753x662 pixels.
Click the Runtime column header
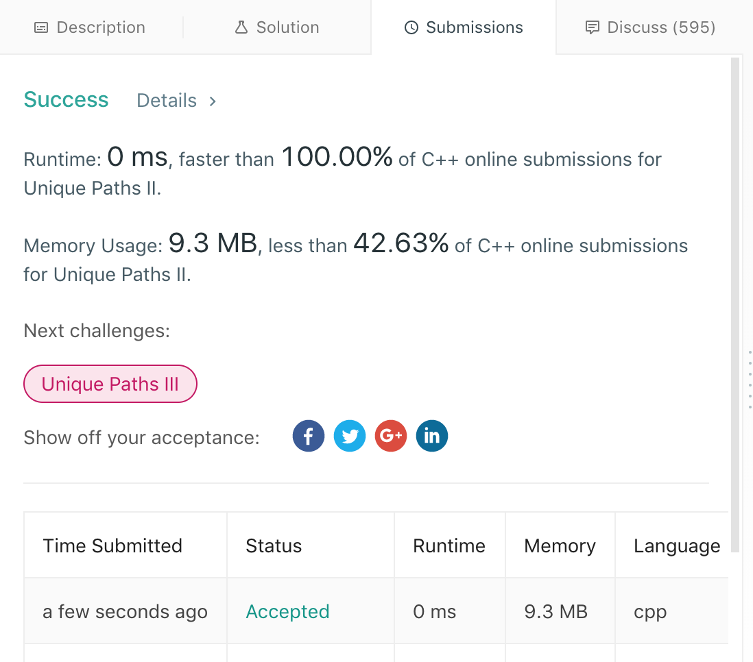pyautogui.click(x=449, y=545)
